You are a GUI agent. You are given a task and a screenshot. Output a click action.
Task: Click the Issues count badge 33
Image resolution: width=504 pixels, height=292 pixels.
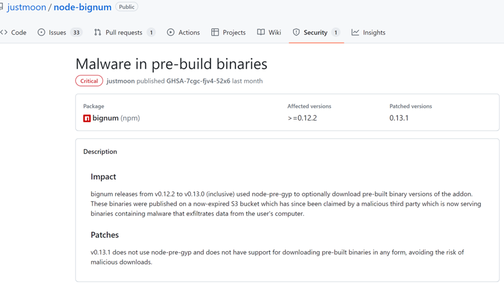point(76,32)
